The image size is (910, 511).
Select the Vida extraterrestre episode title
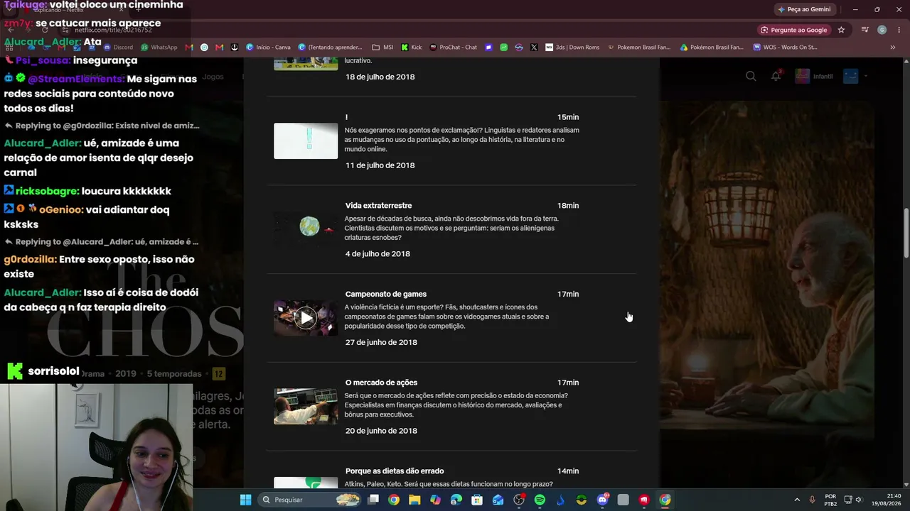378,205
